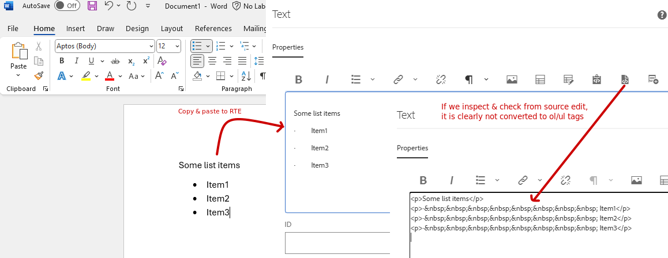This screenshot has height=258, width=668.
Task: Expand the Paste options arrow
Action: [18, 75]
